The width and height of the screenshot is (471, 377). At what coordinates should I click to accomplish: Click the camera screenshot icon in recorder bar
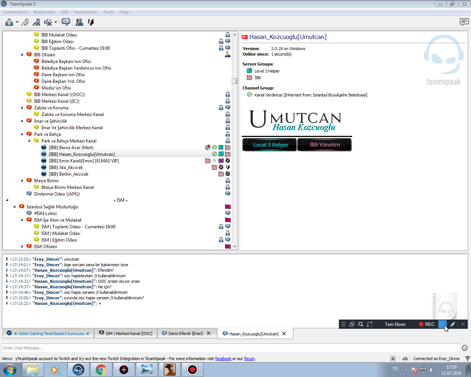(x=442, y=324)
